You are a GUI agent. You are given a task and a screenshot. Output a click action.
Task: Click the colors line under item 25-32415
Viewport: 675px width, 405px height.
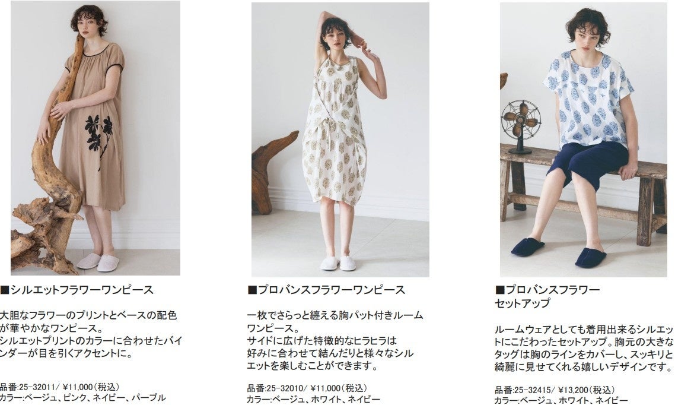coord(561,401)
